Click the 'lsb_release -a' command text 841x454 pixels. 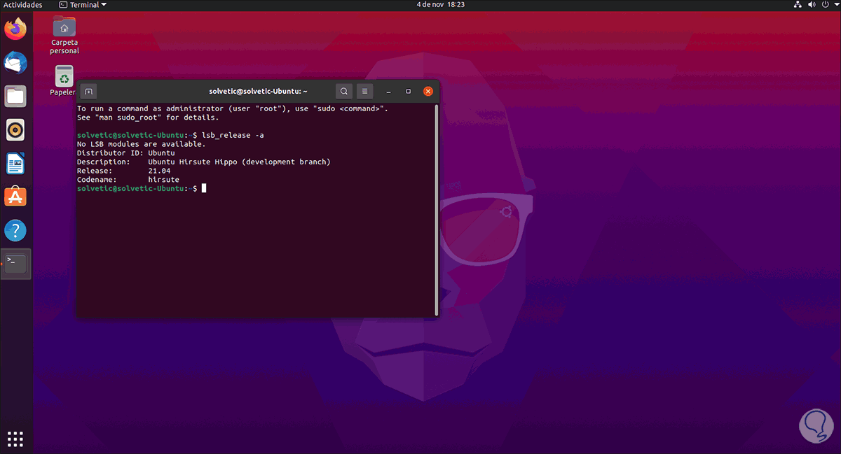233,134
